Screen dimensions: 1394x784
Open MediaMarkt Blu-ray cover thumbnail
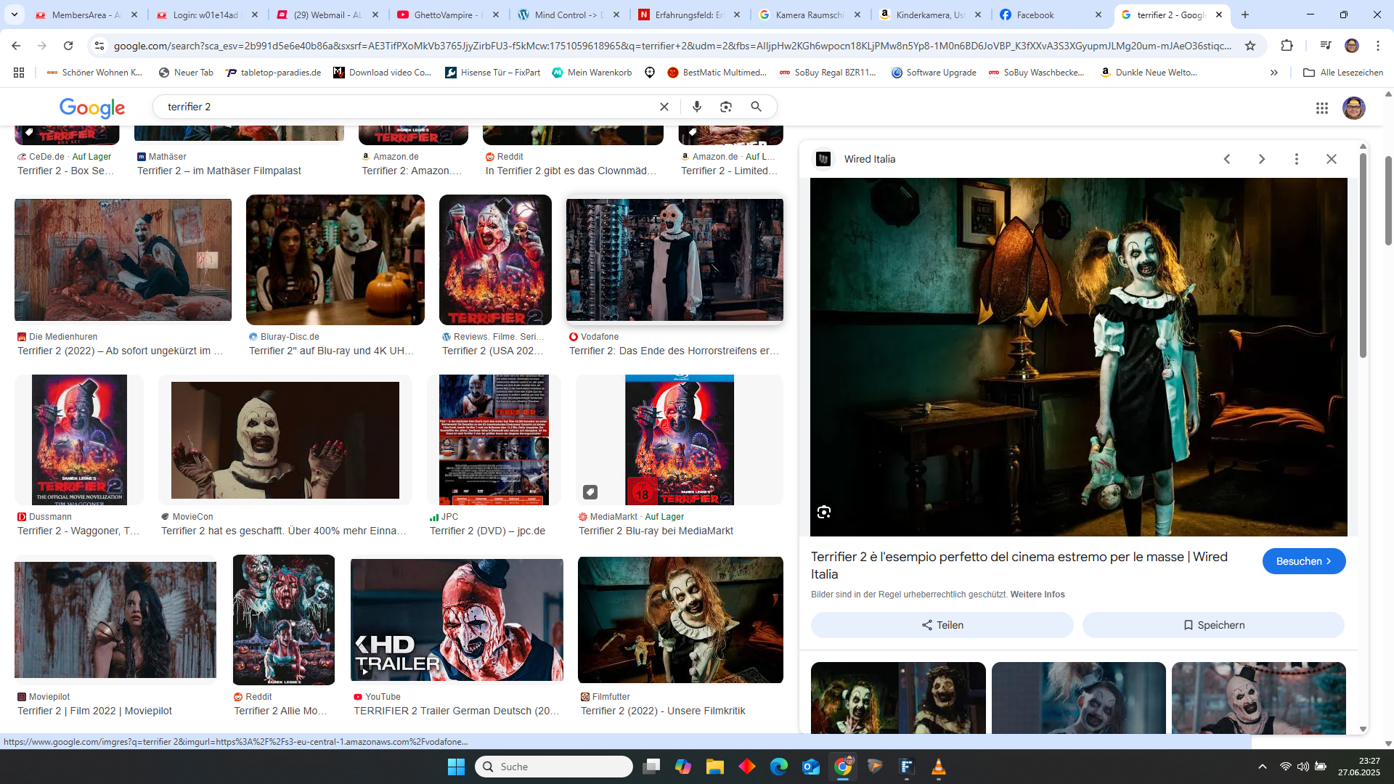click(680, 440)
